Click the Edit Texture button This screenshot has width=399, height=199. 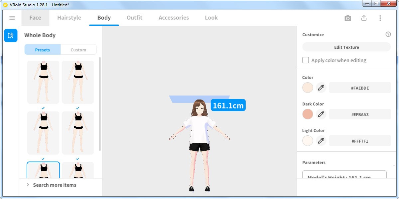click(x=346, y=47)
